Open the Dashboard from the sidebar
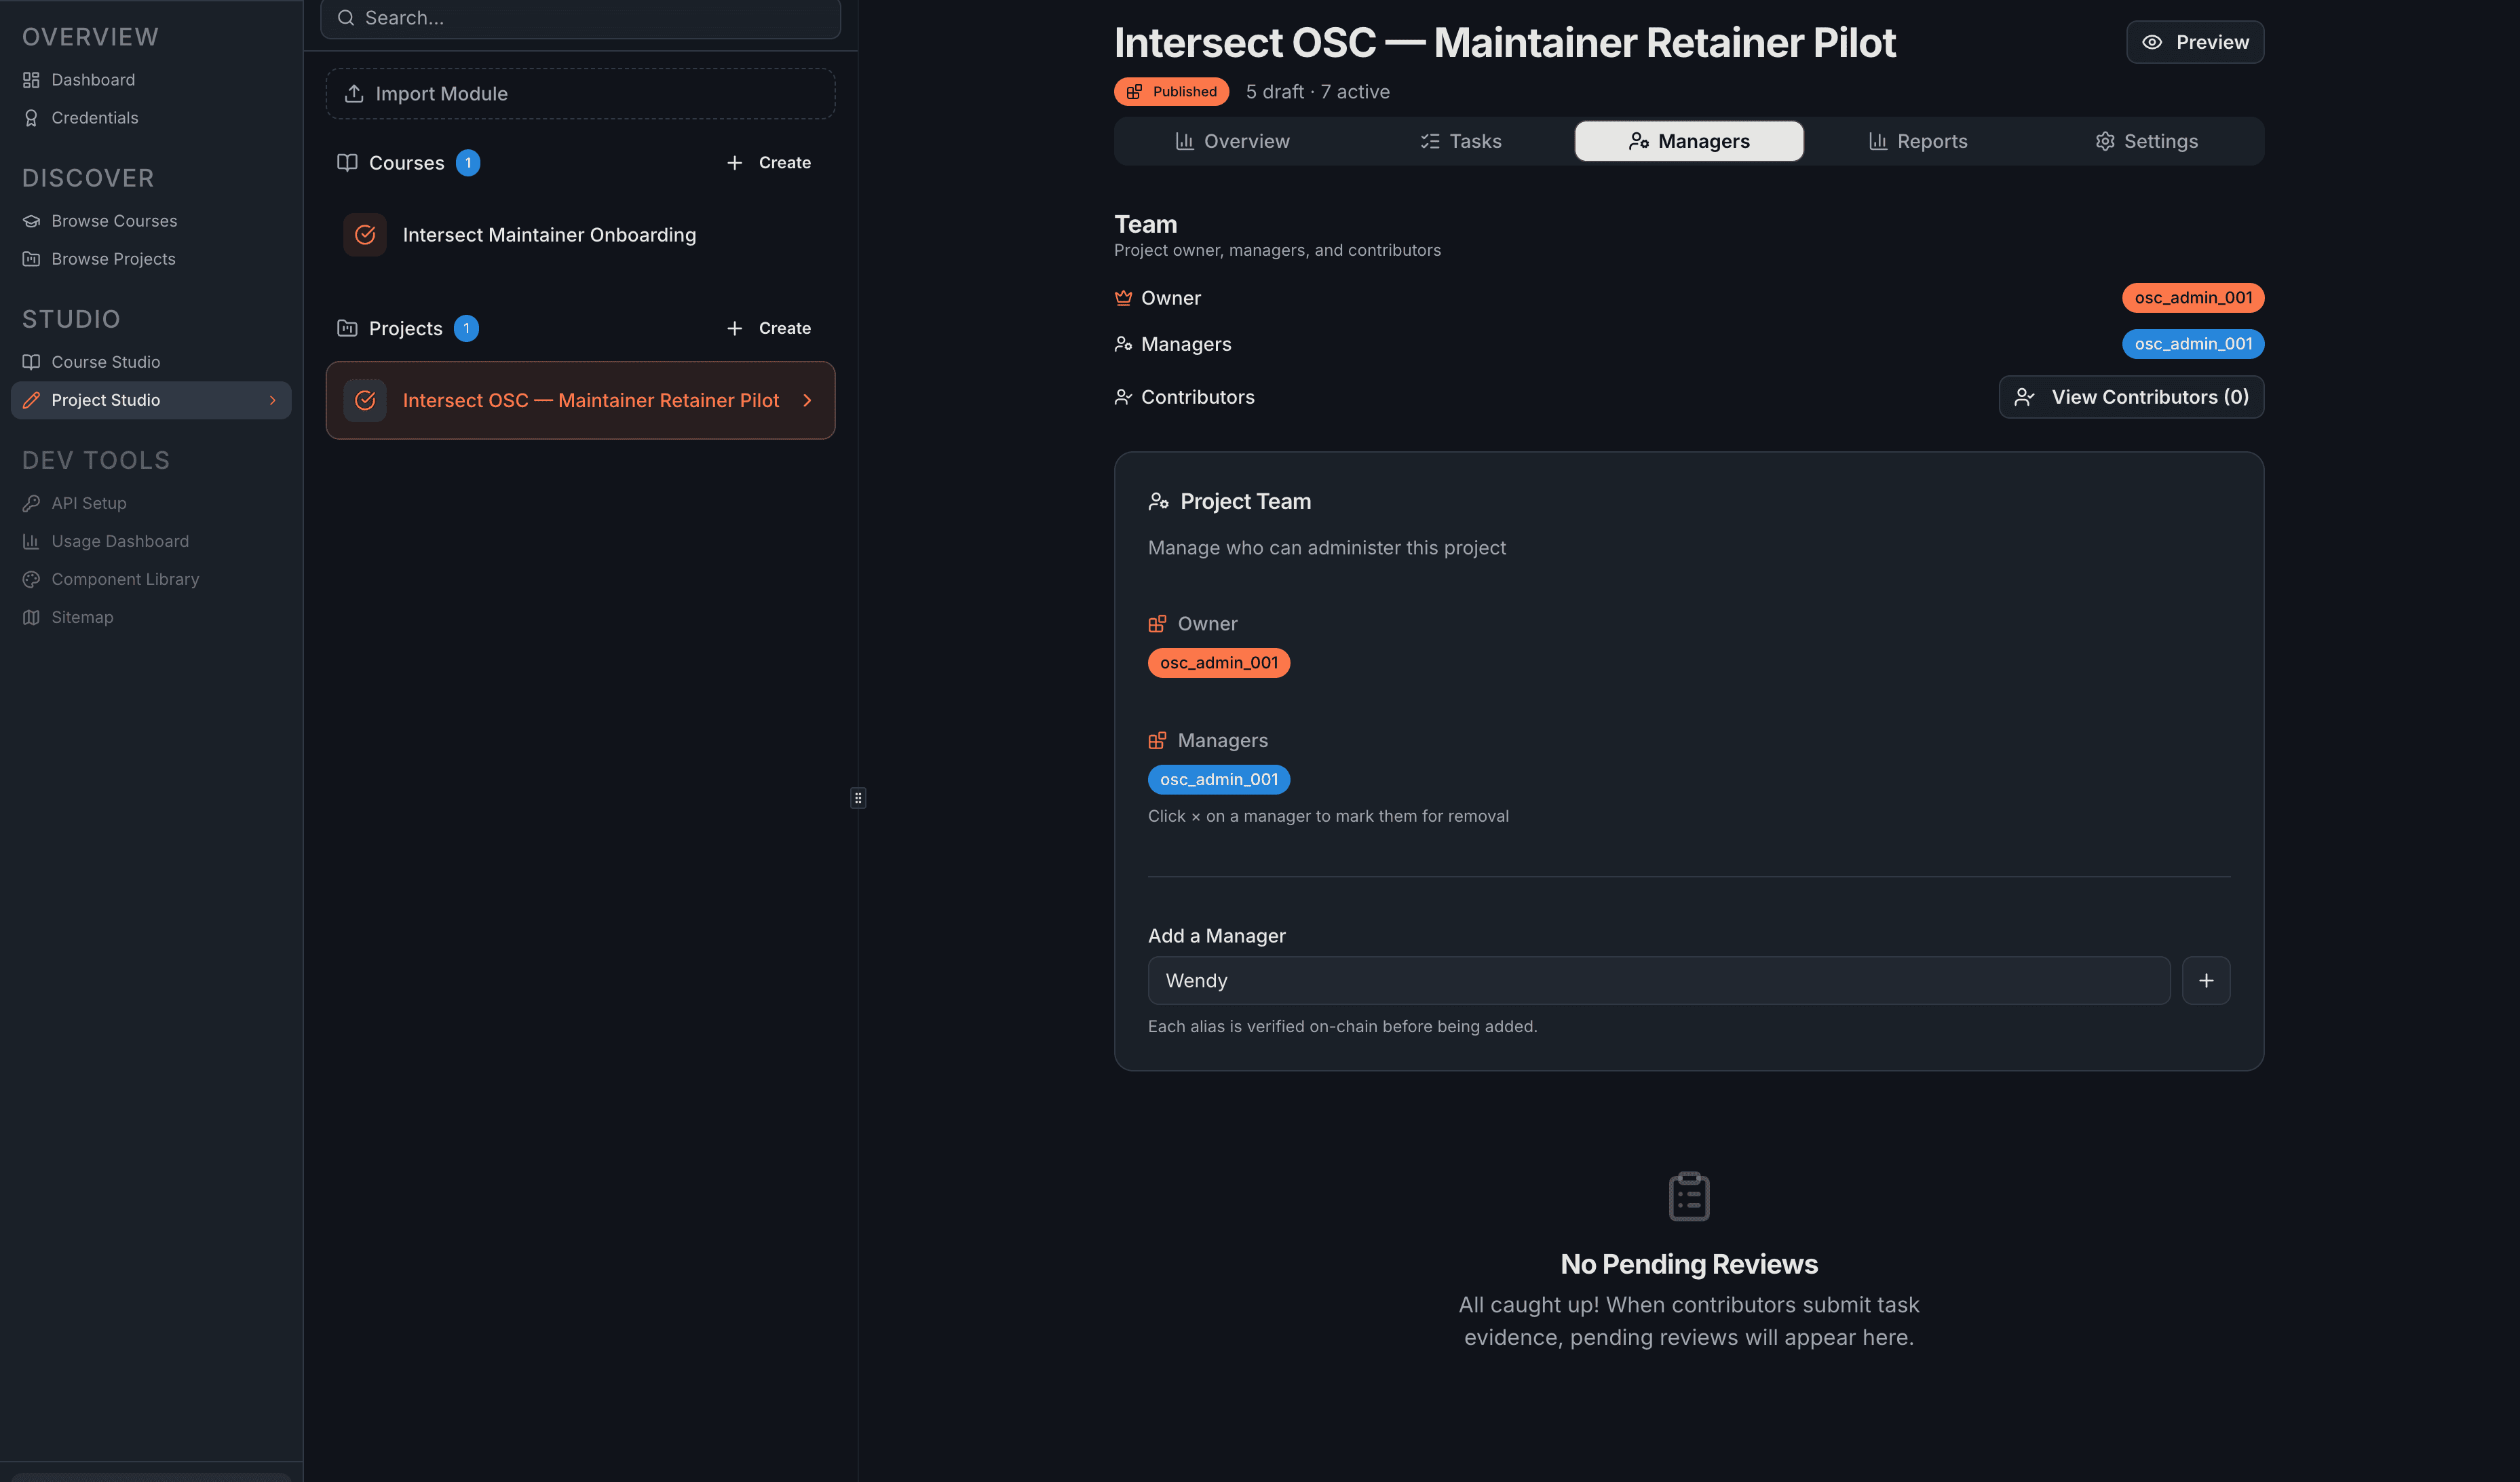This screenshot has width=2520, height=1482. 93,79
